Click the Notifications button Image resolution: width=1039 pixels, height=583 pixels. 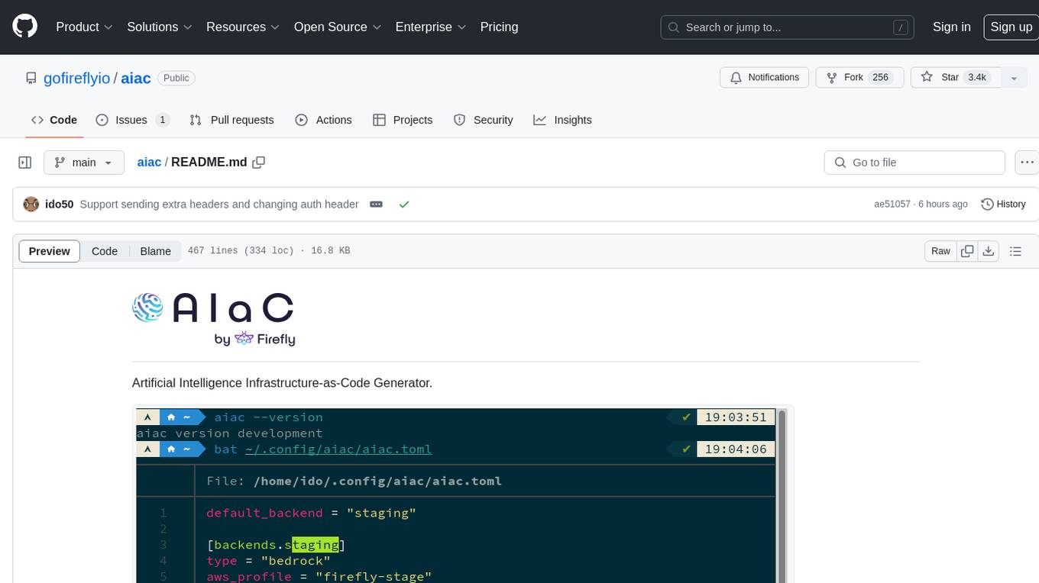point(765,77)
